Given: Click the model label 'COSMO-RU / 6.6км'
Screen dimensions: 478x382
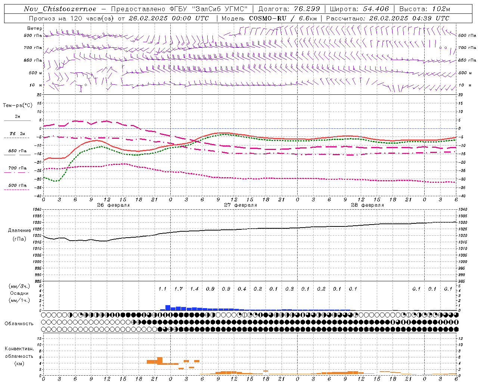Looking at the screenshot, I should [283, 18].
